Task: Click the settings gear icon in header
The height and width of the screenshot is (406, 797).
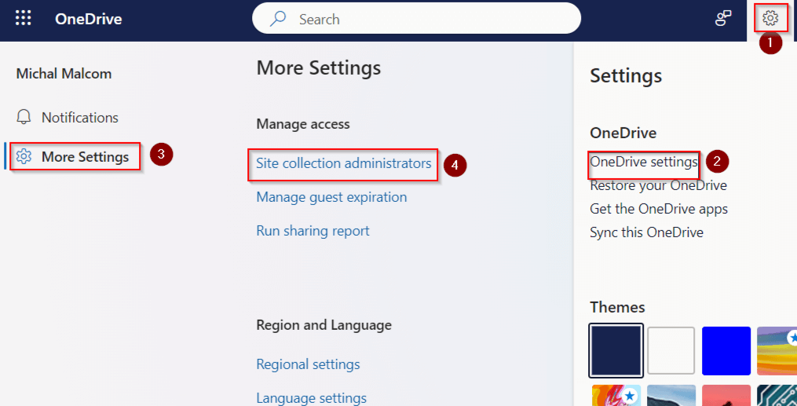Action: click(770, 18)
